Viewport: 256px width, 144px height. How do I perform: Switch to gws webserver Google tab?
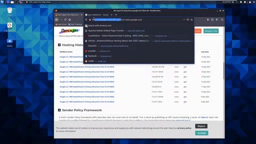tap(99, 15)
